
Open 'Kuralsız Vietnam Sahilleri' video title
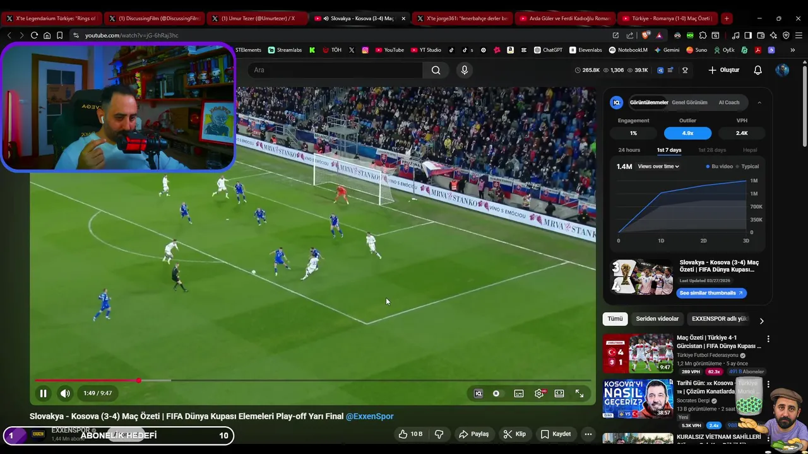pos(719,437)
